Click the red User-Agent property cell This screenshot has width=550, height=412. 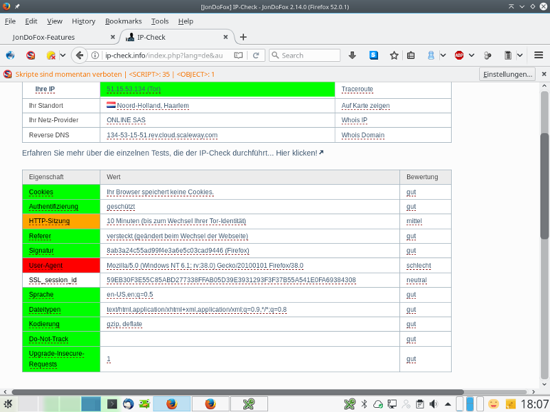61,266
